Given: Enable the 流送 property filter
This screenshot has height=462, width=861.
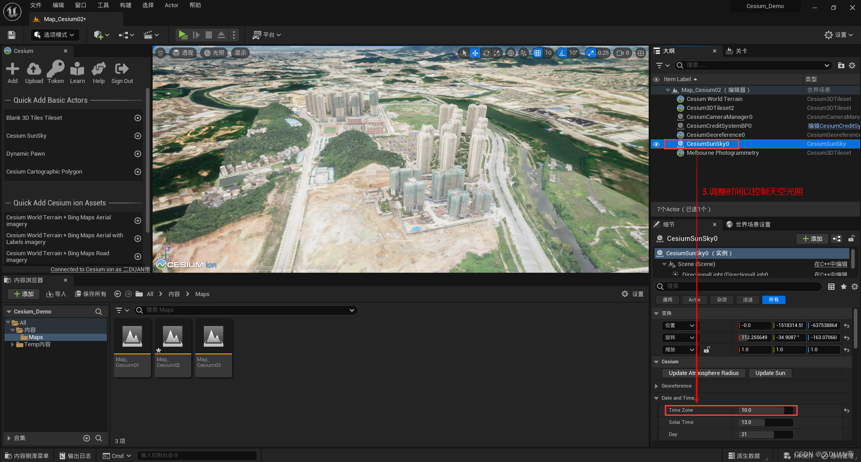Looking at the screenshot, I should point(748,300).
